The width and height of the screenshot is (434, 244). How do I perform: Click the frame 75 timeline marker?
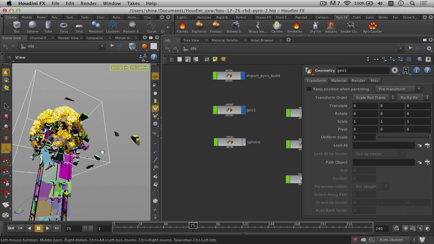click(x=193, y=226)
